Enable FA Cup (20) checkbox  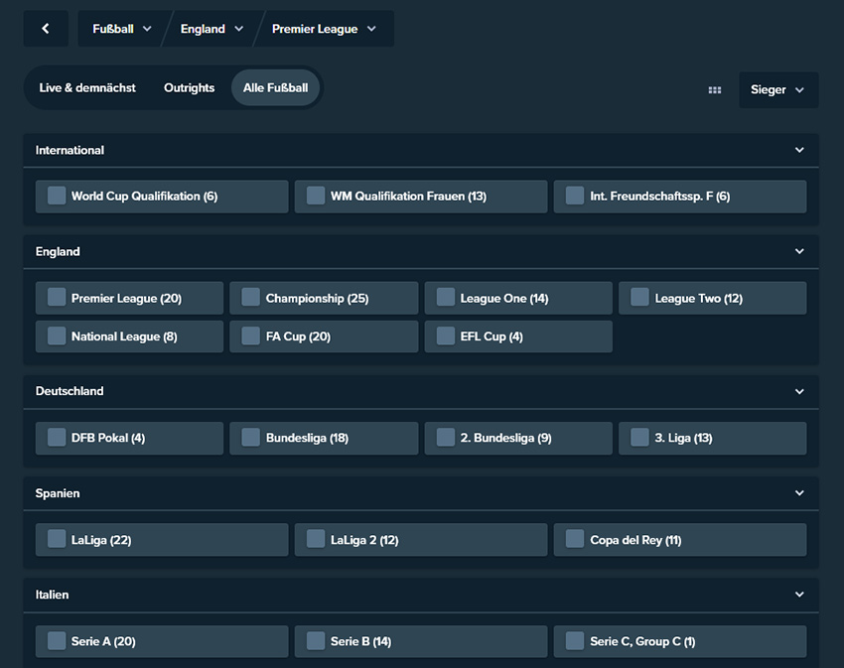251,335
